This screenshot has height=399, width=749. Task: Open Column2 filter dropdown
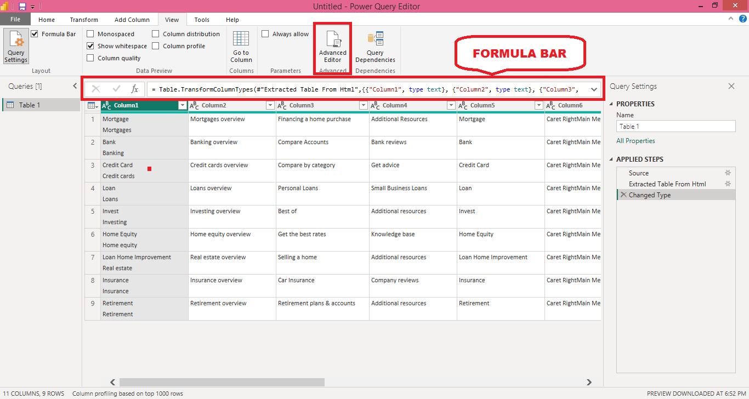click(270, 105)
